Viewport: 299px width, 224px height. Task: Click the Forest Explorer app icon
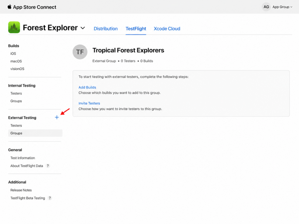14,27
